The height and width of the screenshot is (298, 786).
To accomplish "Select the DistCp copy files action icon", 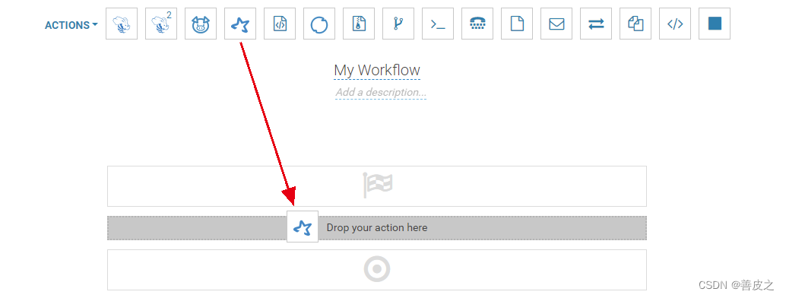I will tap(635, 24).
